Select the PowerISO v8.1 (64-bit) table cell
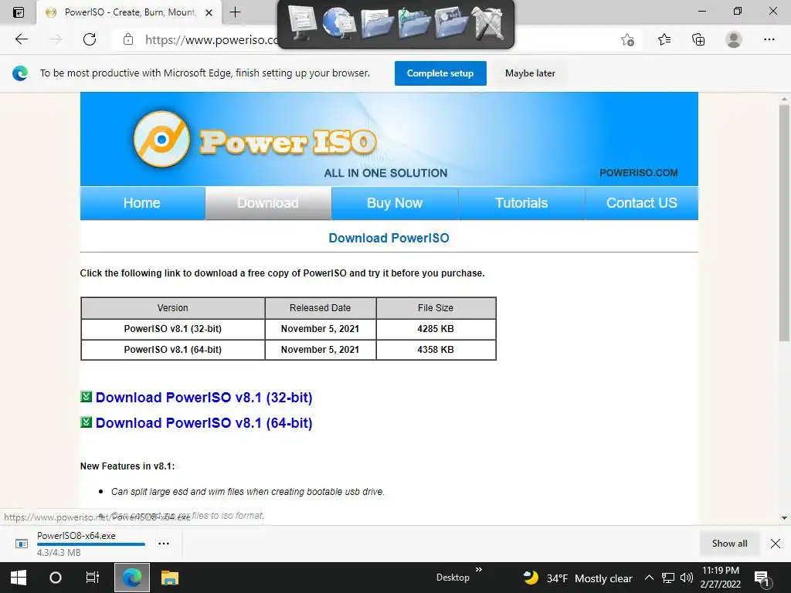Screen dimensions: 791x593 click(x=172, y=350)
